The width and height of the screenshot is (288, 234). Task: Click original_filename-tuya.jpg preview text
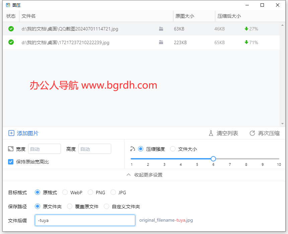point(166,220)
